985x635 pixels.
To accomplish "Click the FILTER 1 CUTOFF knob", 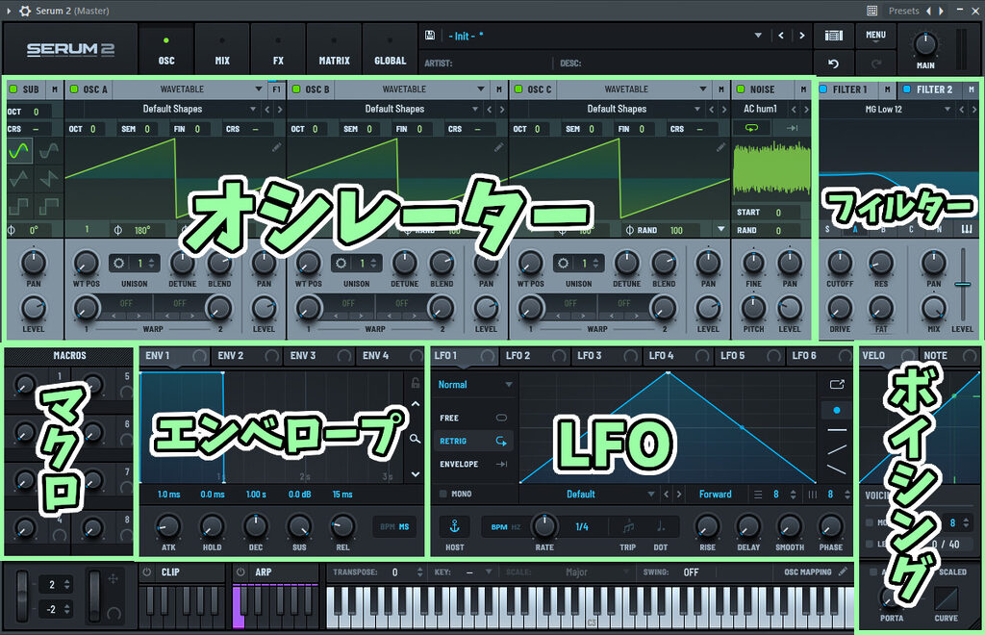I will [x=840, y=263].
